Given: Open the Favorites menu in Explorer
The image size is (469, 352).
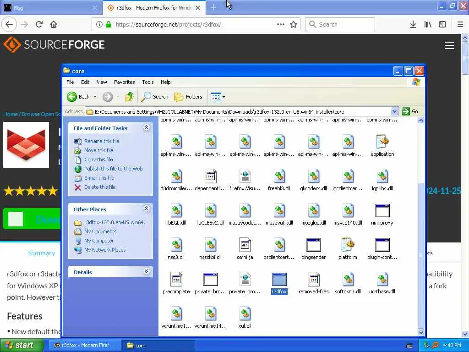Looking at the screenshot, I should point(125,82).
